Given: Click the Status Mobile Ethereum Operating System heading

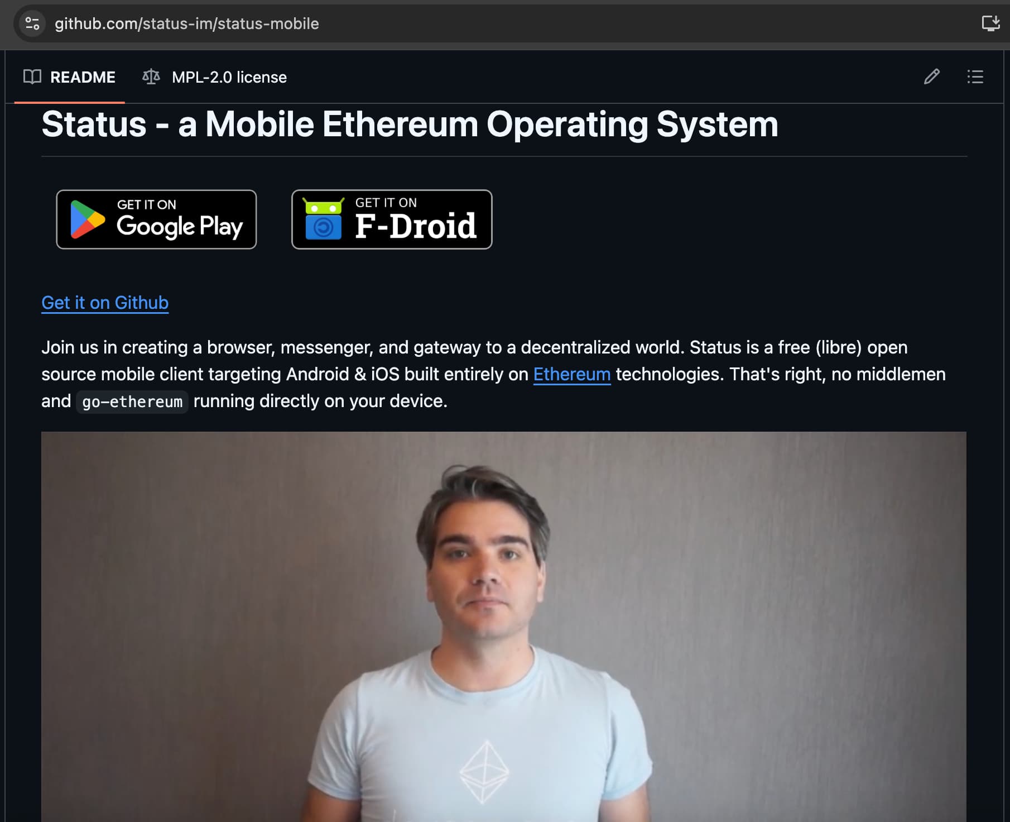Looking at the screenshot, I should coord(410,124).
